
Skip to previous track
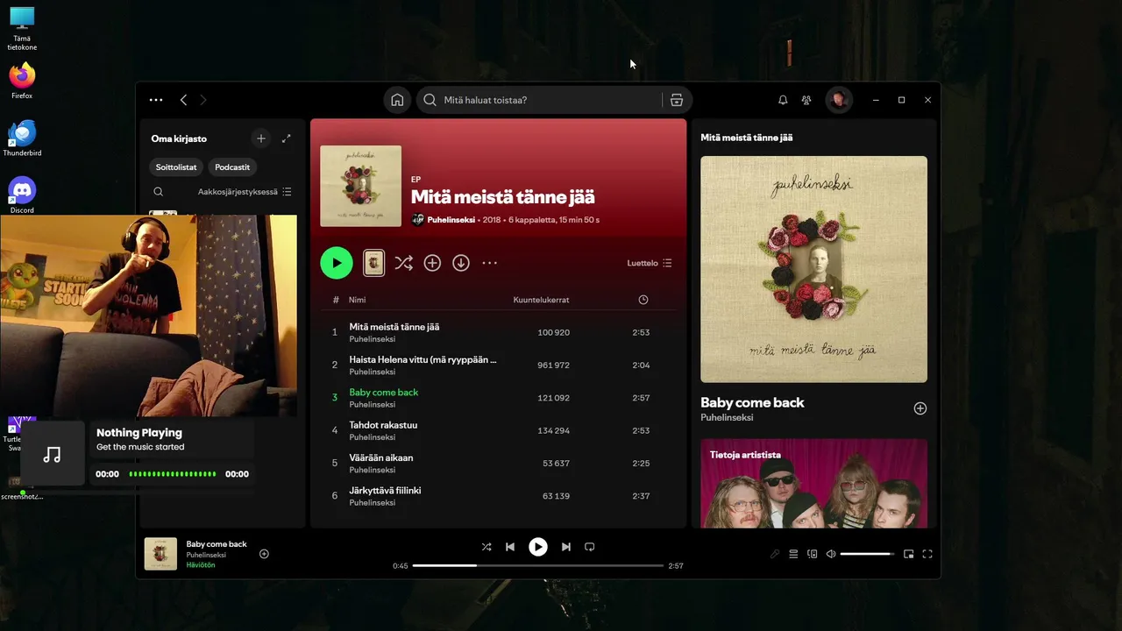pyautogui.click(x=510, y=547)
